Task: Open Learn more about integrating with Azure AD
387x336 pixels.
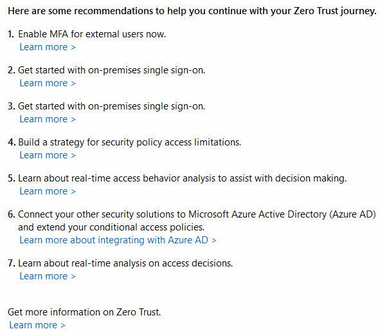Action: [x=118, y=240]
